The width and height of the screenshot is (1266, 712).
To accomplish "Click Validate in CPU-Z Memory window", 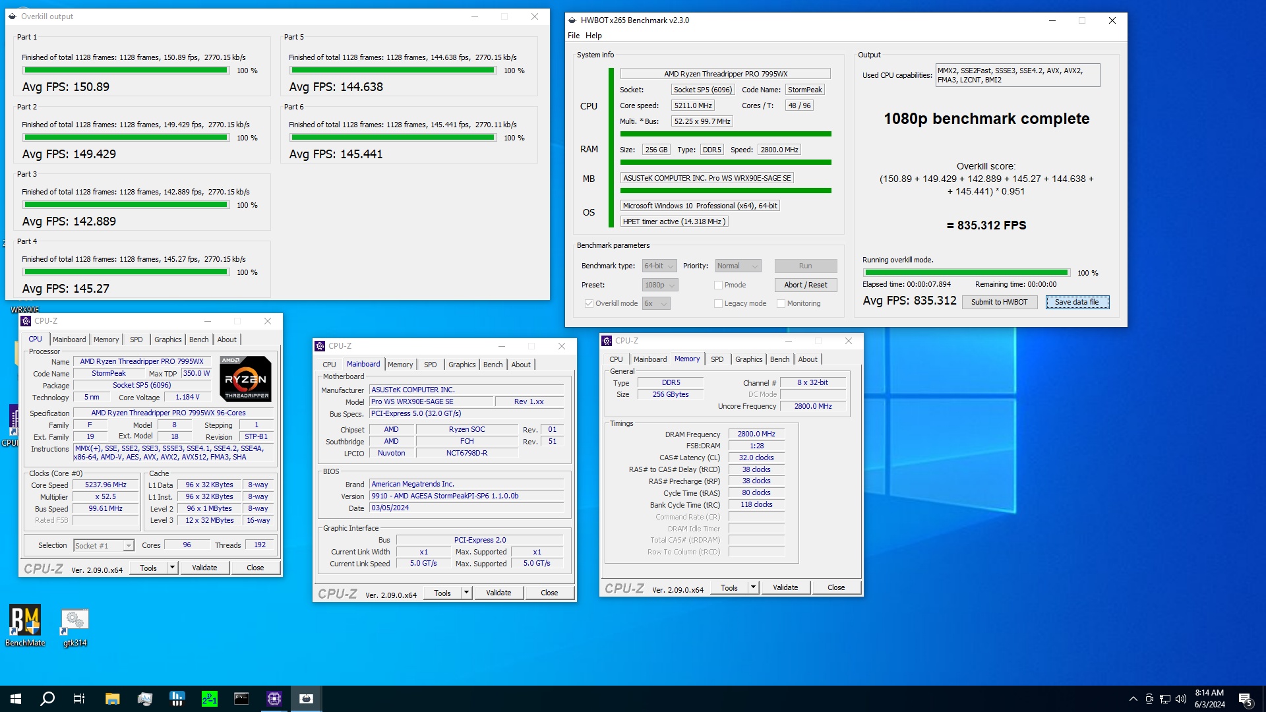I will point(785,587).
